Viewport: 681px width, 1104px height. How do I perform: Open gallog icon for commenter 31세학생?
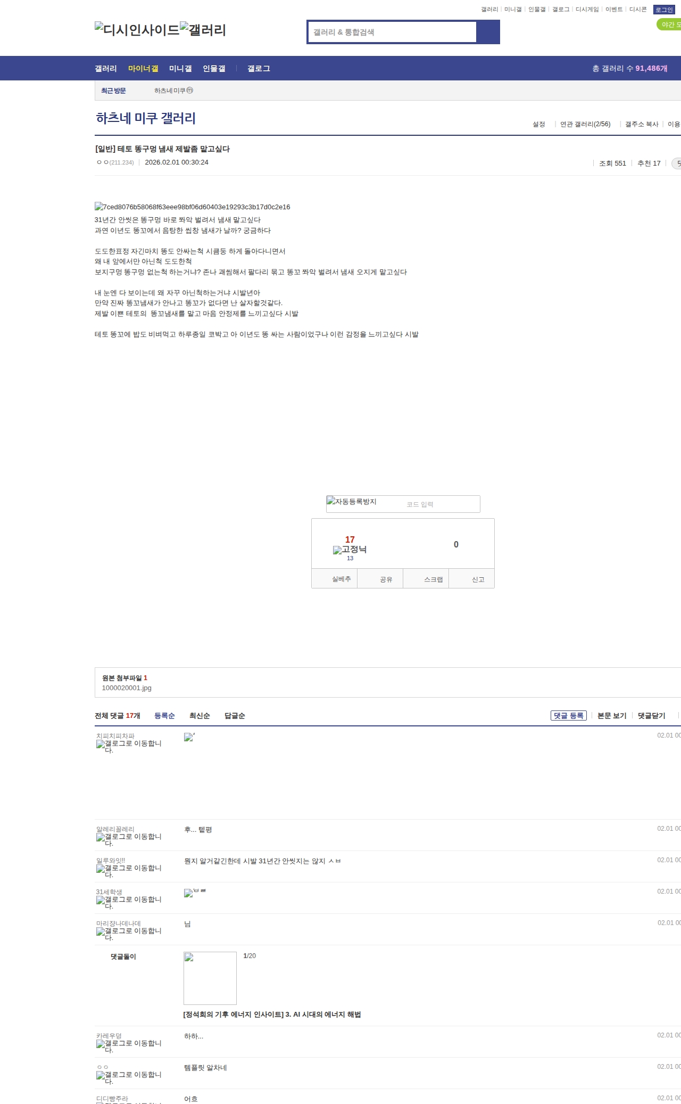[129, 903]
